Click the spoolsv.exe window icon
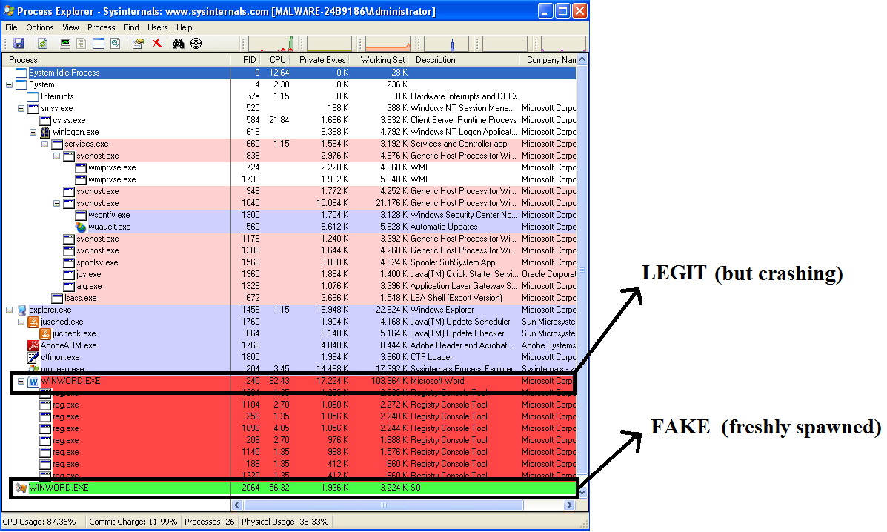Viewport: 887px width, 532px height. pos(69,263)
